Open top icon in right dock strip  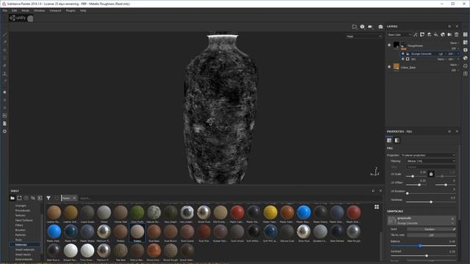tap(466, 34)
